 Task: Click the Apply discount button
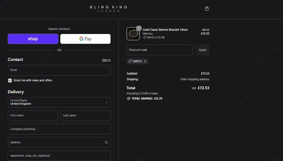point(202,50)
